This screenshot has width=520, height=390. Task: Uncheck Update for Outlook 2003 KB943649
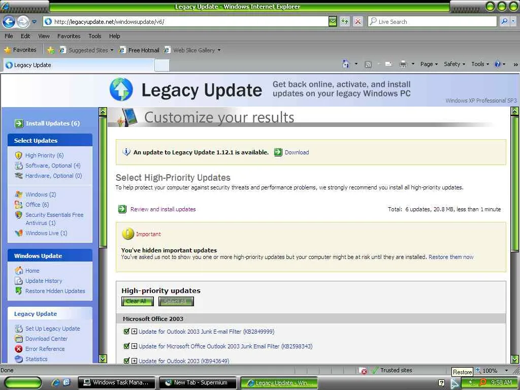click(126, 361)
